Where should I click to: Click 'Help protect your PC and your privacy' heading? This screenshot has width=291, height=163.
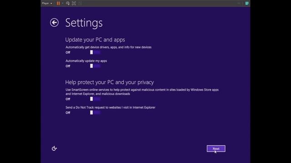point(110,82)
